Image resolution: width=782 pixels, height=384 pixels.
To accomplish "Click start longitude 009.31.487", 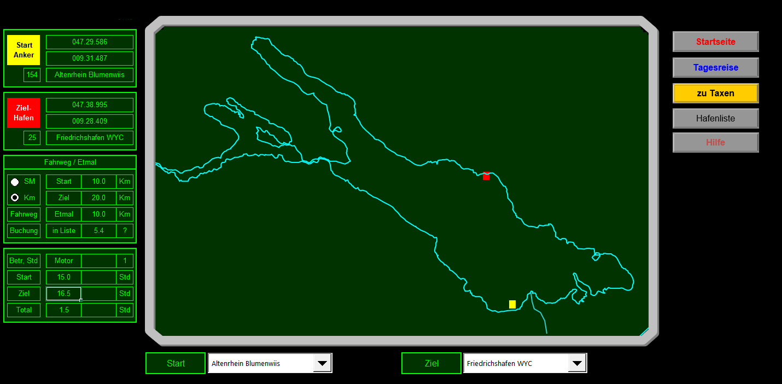I will click(90, 58).
